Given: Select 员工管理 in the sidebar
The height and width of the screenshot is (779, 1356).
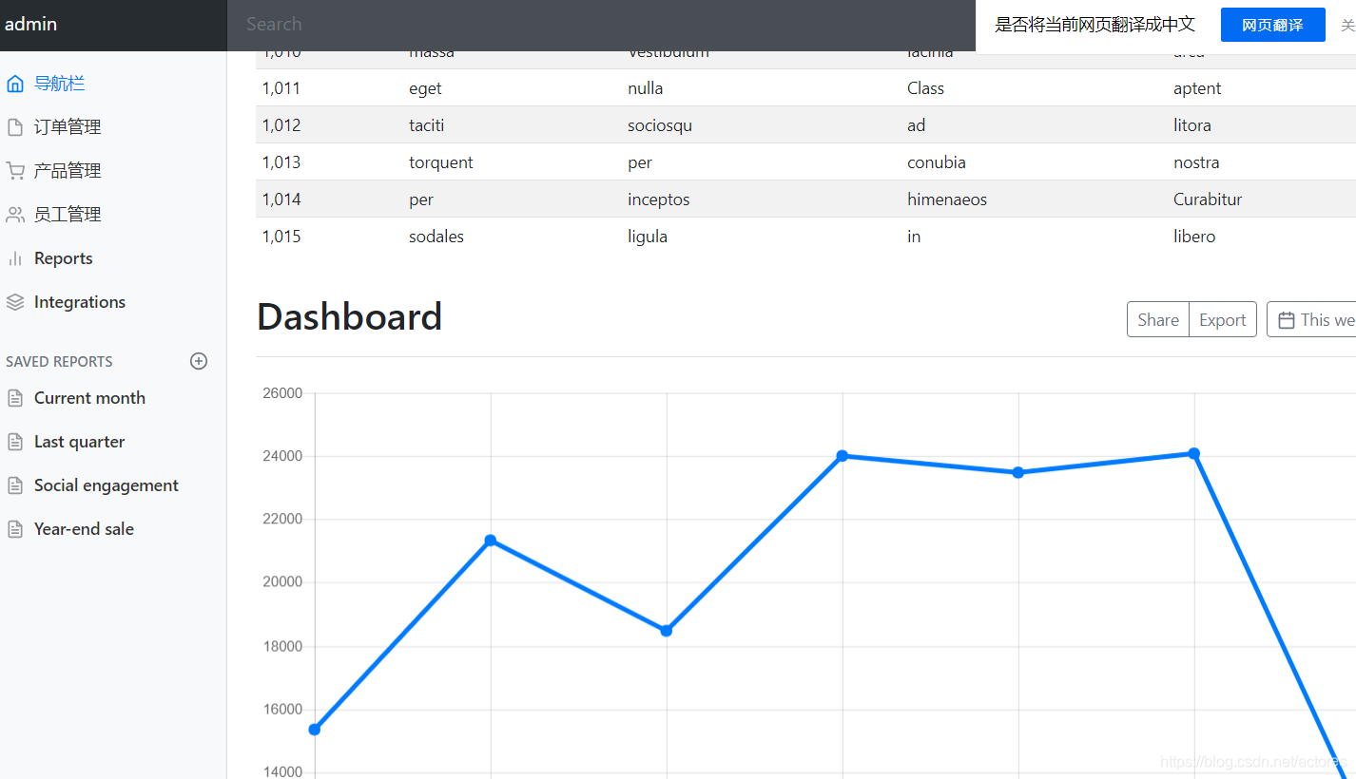Looking at the screenshot, I should tap(68, 215).
